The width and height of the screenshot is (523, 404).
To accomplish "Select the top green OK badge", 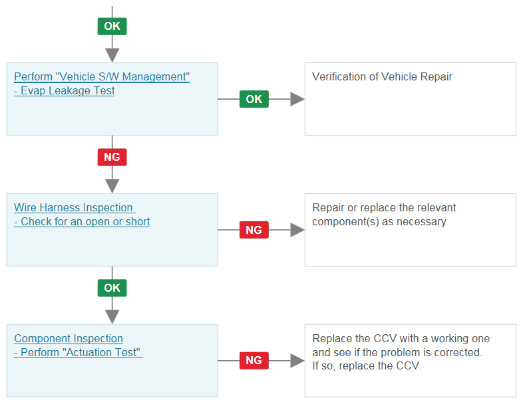I will tap(112, 27).
